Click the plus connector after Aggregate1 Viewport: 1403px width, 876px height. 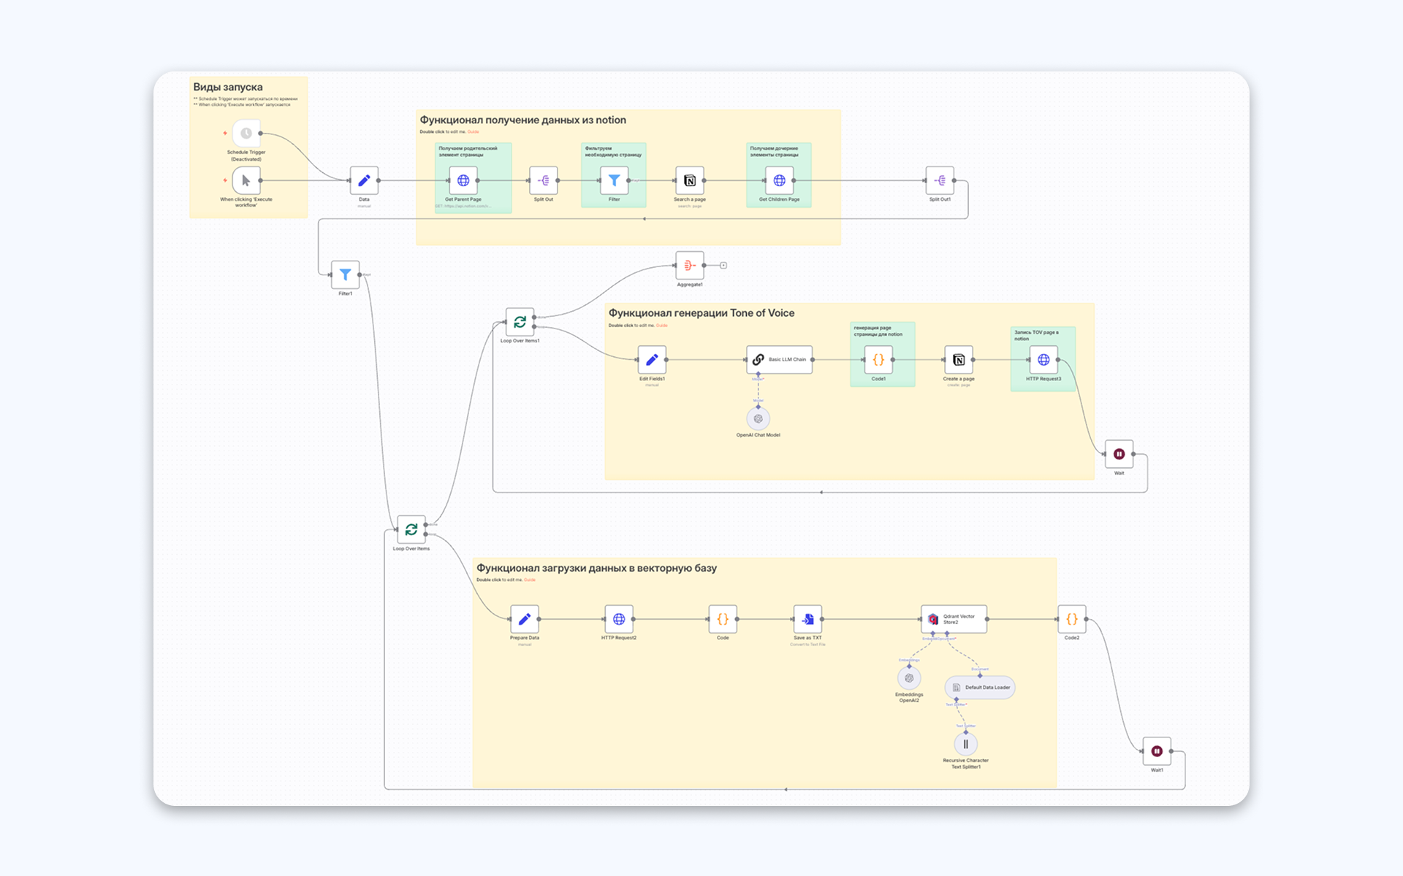[723, 266]
